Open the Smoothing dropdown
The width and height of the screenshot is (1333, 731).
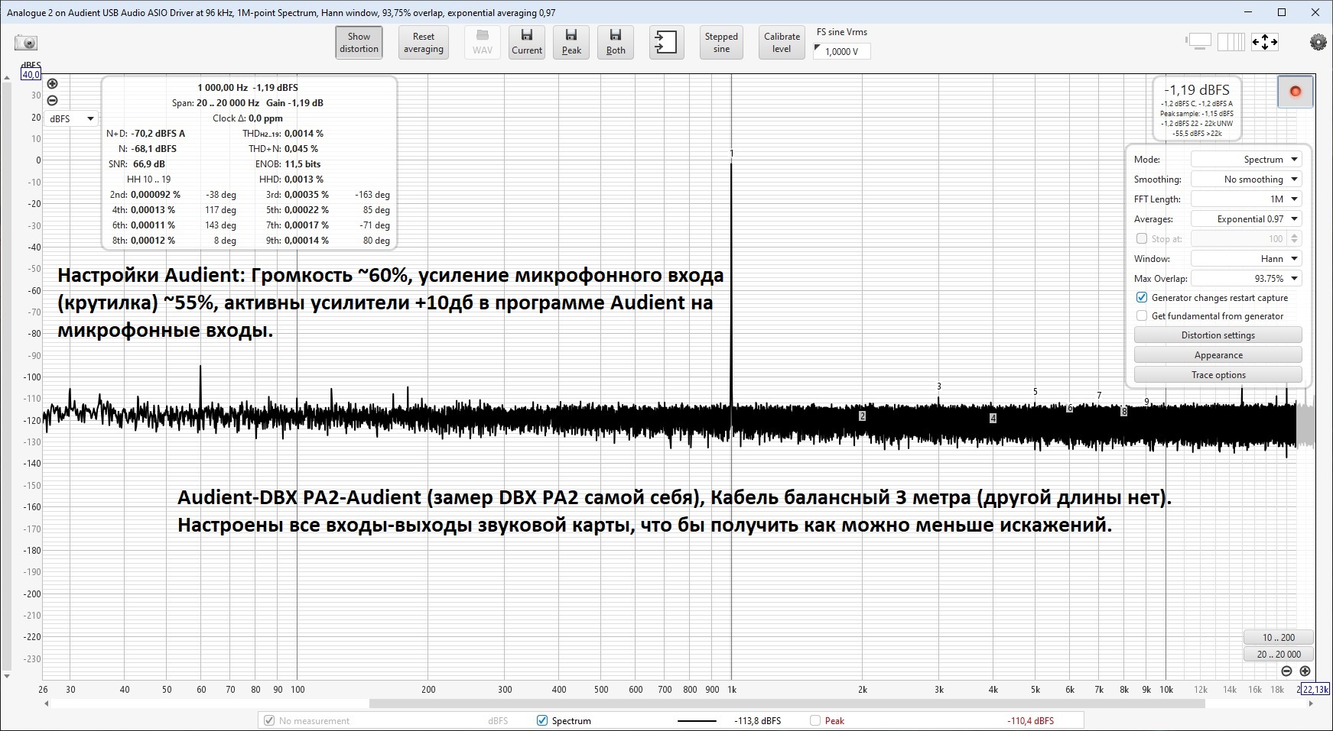[1246, 180]
